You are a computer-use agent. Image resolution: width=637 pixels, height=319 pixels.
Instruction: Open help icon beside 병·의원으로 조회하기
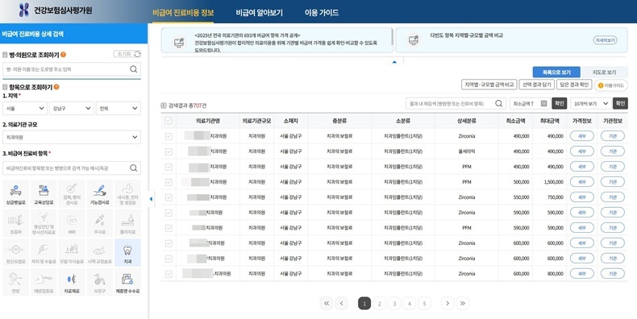pyautogui.click(x=64, y=55)
